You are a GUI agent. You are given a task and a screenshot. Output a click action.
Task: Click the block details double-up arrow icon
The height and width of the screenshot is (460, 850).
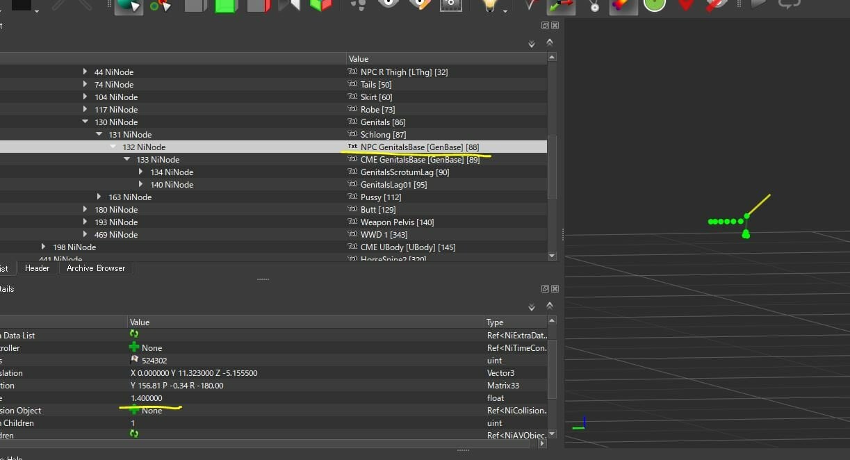pos(550,306)
